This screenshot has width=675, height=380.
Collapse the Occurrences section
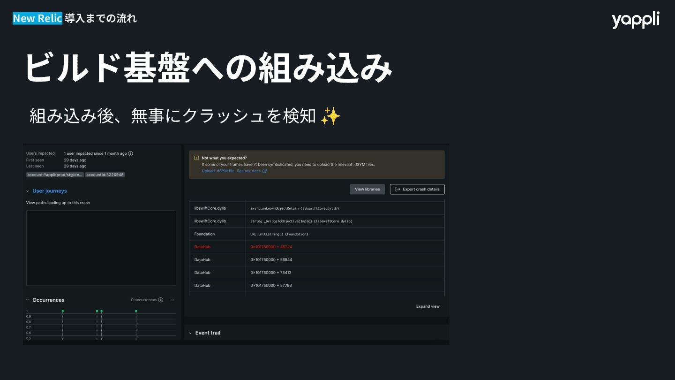coord(28,300)
